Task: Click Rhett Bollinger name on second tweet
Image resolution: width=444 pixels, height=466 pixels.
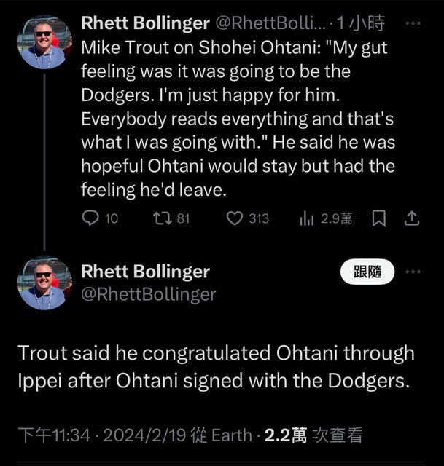Action: (145, 272)
